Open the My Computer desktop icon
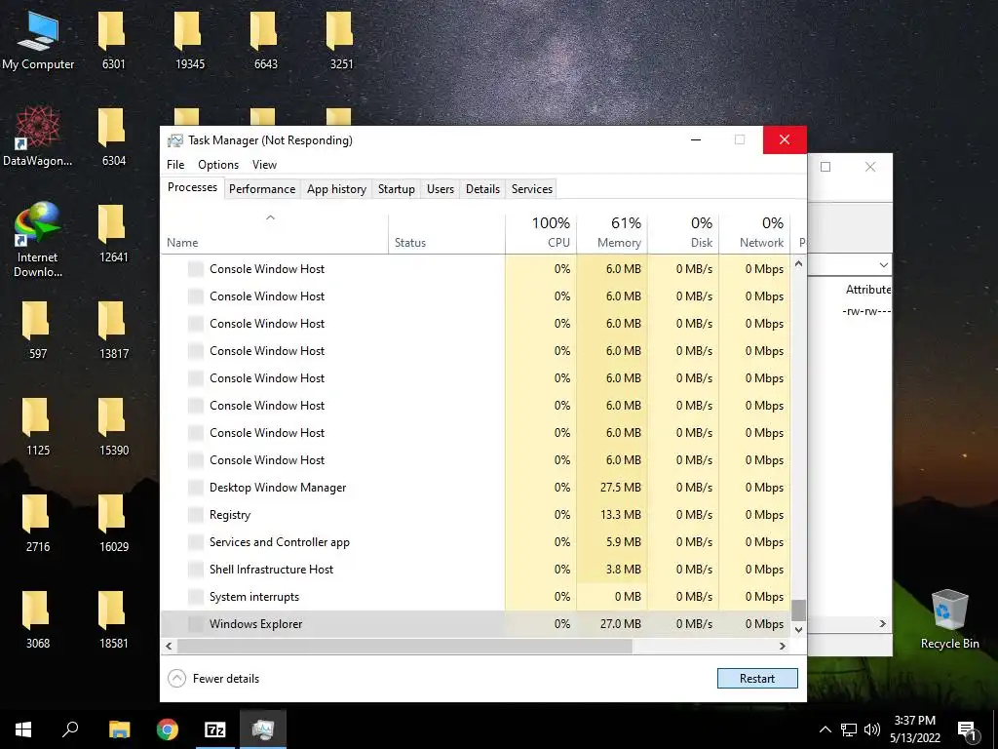Image resolution: width=998 pixels, height=749 pixels. [38, 39]
